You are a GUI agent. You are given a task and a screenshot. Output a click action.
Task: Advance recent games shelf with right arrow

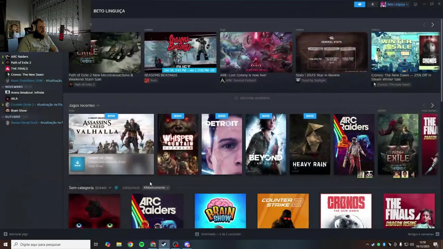pyautogui.click(x=432, y=105)
